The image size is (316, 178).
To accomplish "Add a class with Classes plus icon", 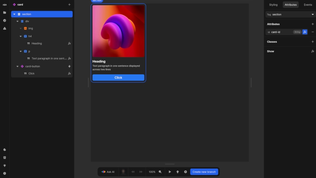I will coord(312,42).
